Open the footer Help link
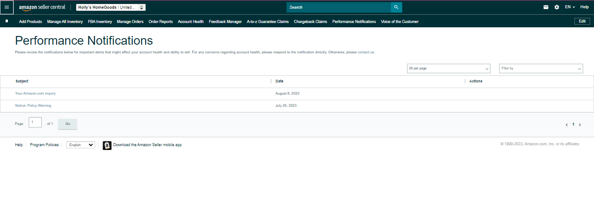Screen dimensions: 594x219 [19, 145]
